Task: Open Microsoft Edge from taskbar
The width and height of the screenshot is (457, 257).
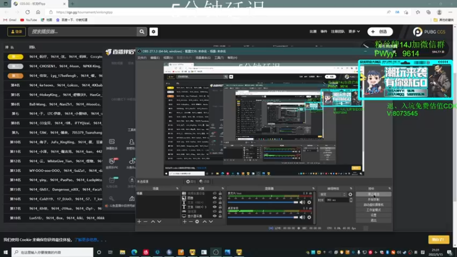Action: 134,252
